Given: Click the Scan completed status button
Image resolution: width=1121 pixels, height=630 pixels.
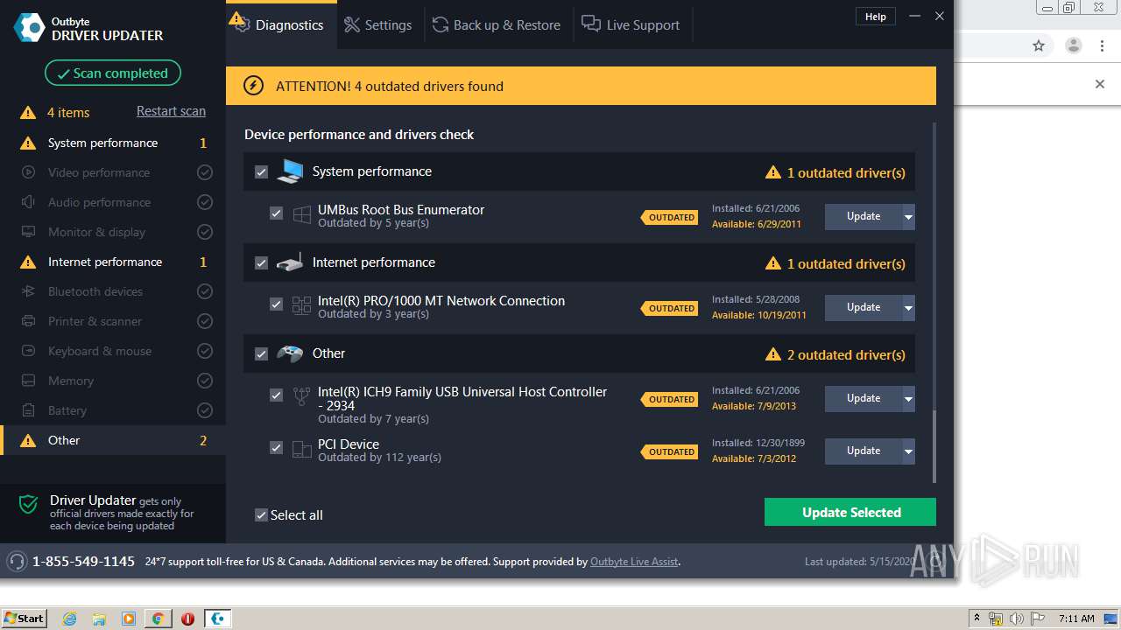Looking at the screenshot, I should (x=113, y=73).
